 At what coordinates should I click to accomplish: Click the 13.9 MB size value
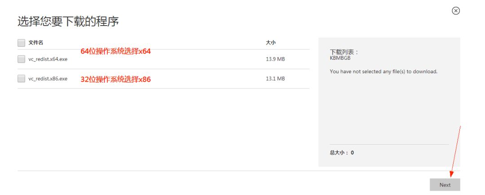tap(275, 59)
